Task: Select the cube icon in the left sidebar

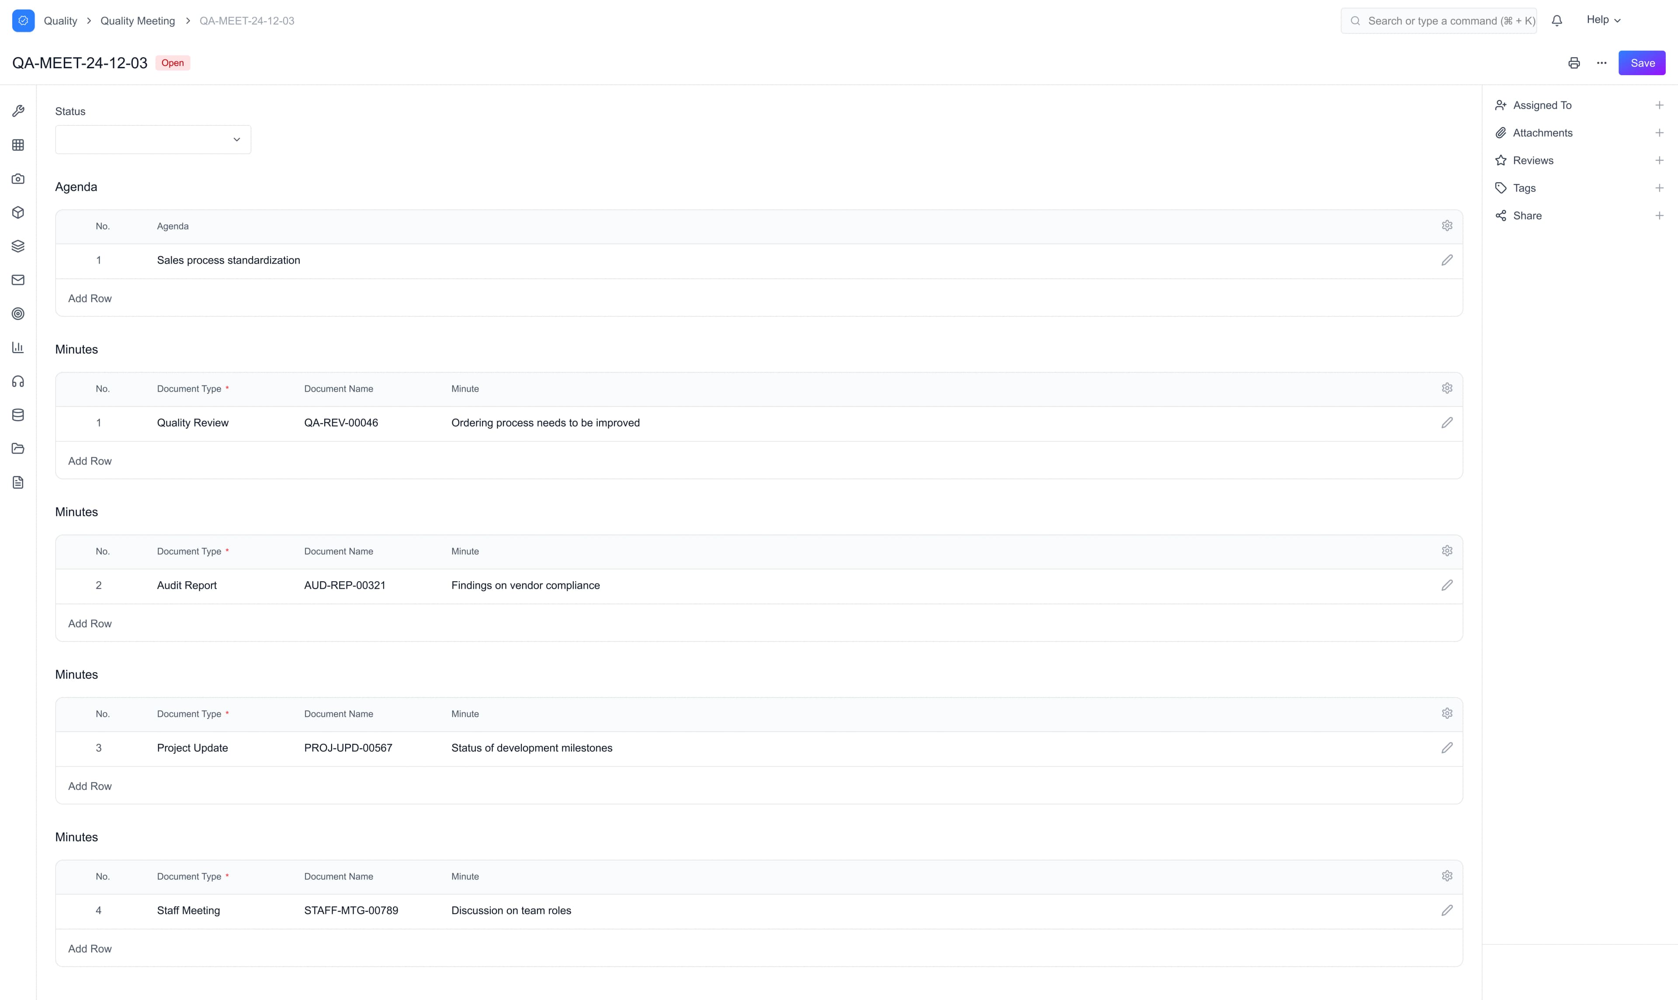Action: coord(17,212)
